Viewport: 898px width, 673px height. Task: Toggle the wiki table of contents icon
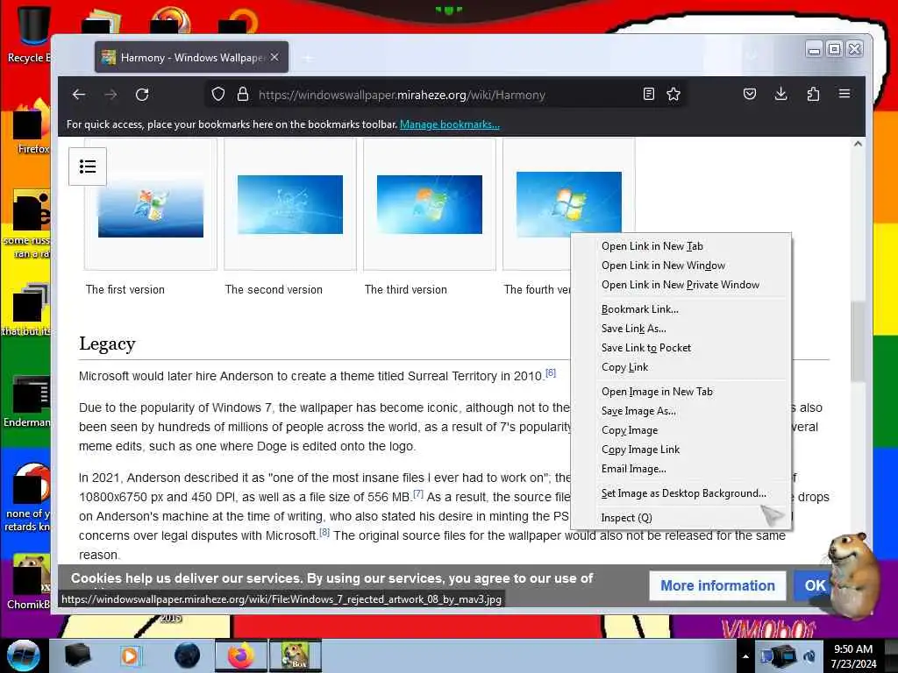[x=88, y=166]
